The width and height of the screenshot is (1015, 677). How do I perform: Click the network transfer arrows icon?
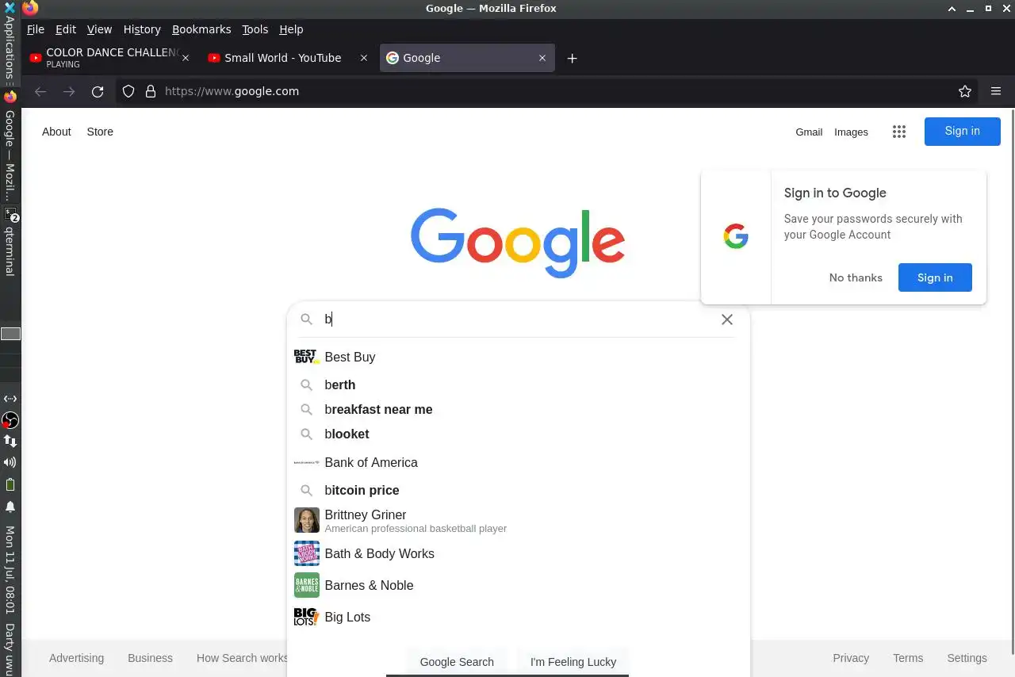pyautogui.click(x=10, y=441)
